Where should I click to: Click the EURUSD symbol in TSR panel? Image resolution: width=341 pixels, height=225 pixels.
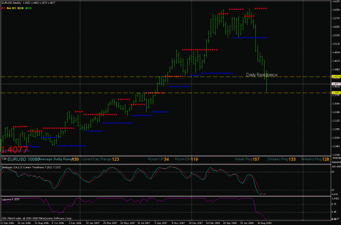(17, 159)
